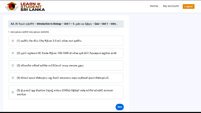The image size is (201, 113).
Task: Tick the checkbox for option (1)
Action: [13, 41]
